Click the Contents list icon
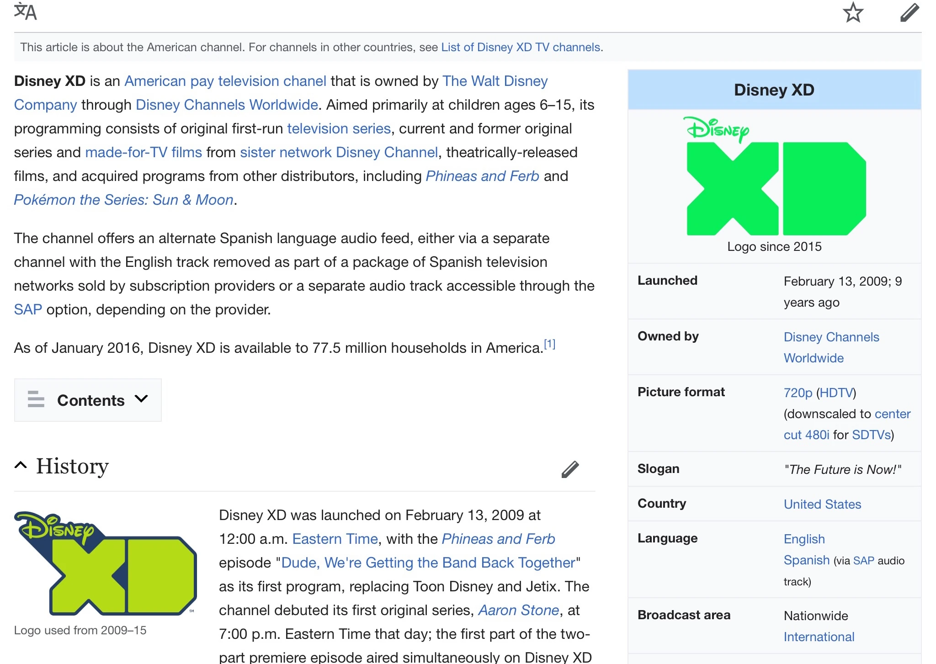The height and width of the screenshot is (664, 936). point(36,399)
